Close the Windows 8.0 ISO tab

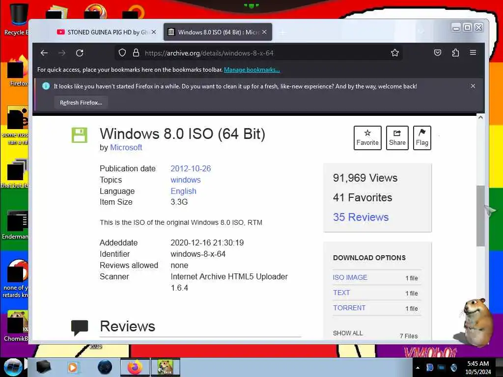(264, 32)
